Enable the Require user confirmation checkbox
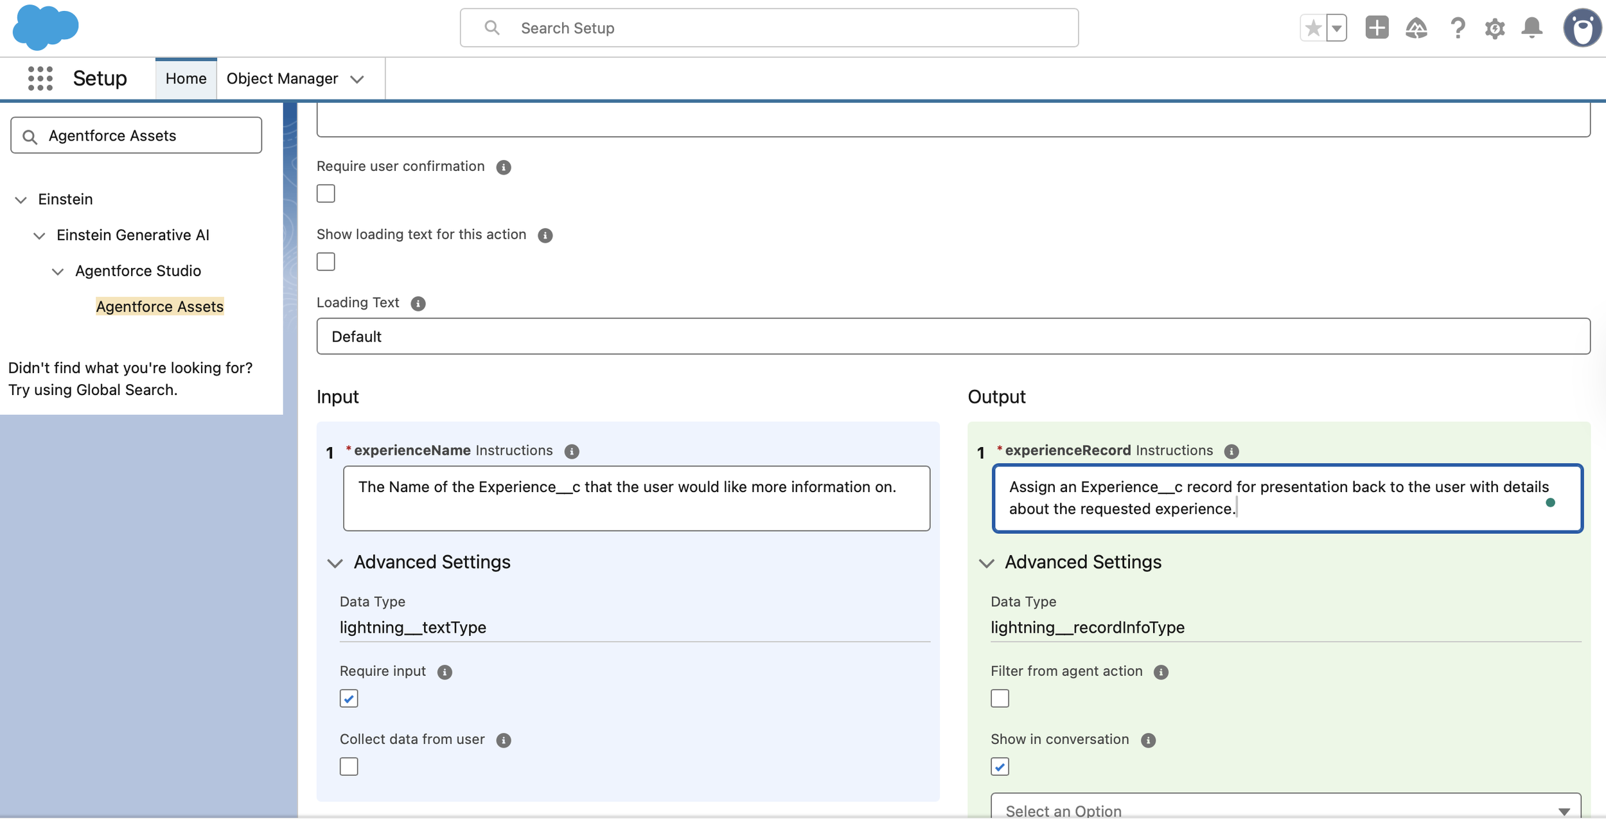 [x=326, y=193]
